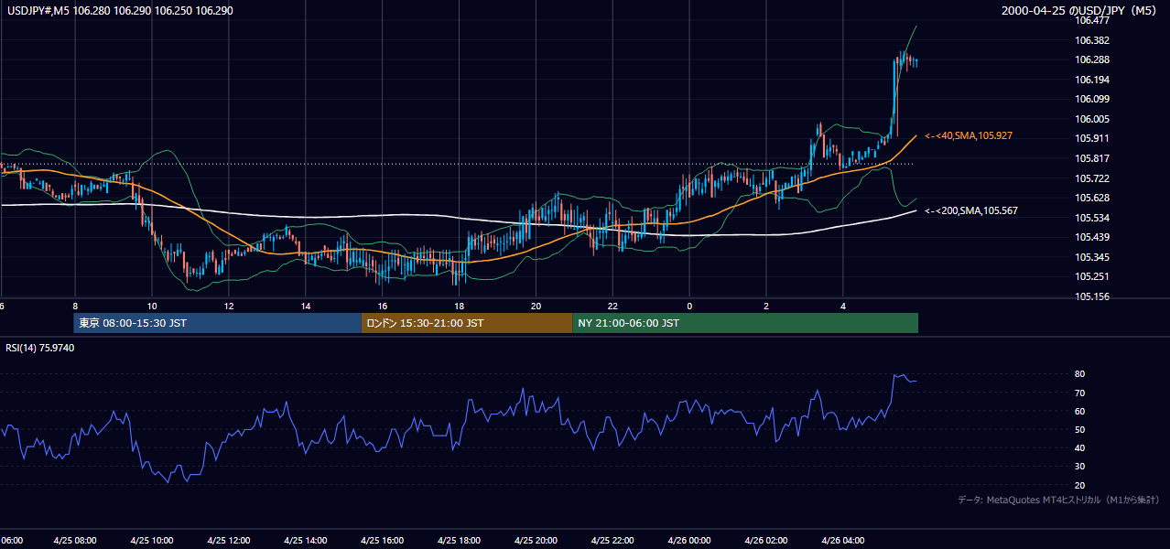Image resolution: width=1170 pixels, height=549 pixels.
Task: Click price axis value 105.911
Action: click(x=1091, y=139)
